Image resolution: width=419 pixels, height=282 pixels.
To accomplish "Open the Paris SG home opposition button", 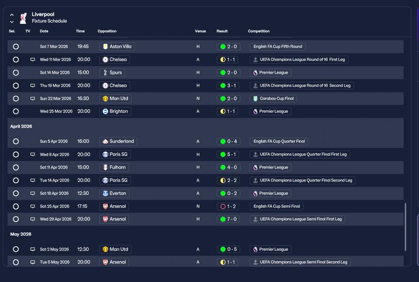I will click(115, 154).
